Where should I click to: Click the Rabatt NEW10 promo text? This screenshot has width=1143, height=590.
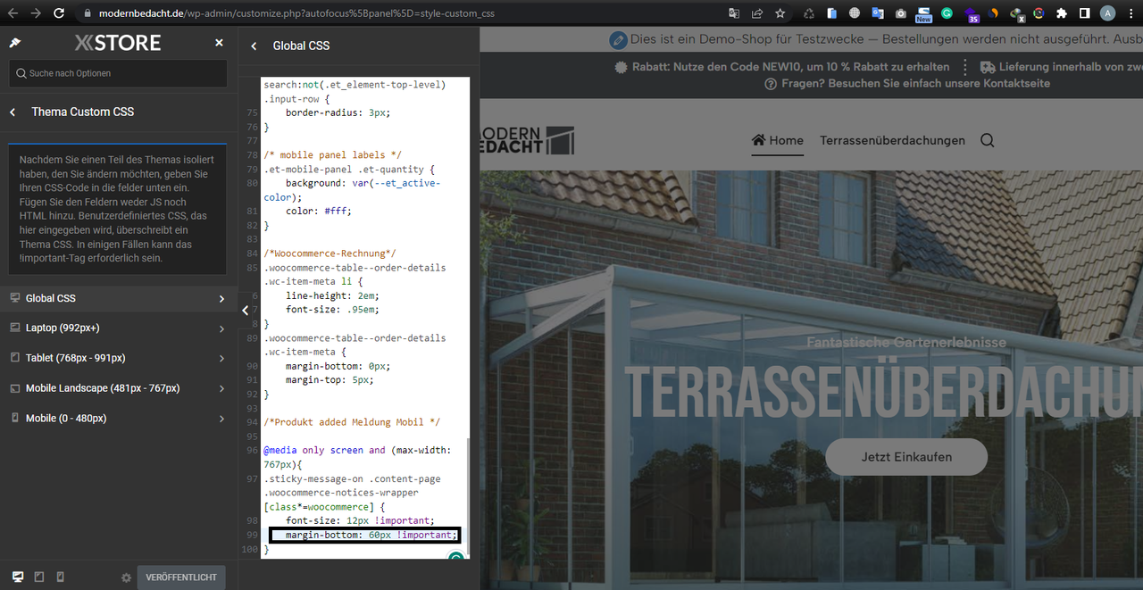click(x=782, y=67)
